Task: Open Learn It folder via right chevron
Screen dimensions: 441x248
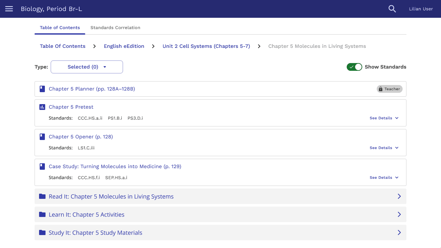Action: [399, 214]
